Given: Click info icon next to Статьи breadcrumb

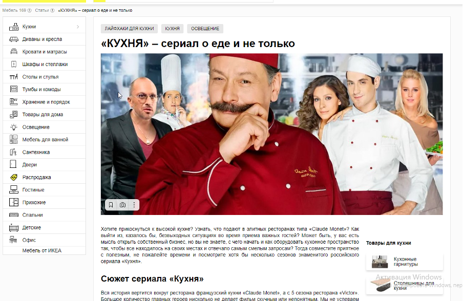Looking at the screenshot, I should 52,10.
